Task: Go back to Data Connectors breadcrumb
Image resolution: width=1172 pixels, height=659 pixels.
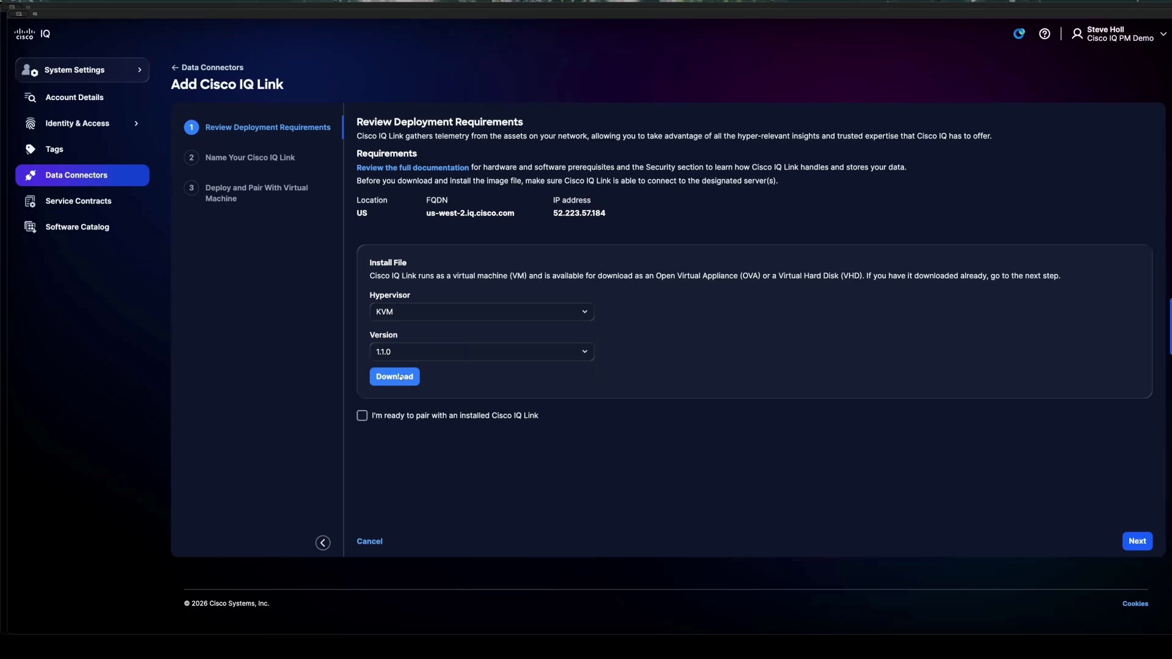Action: coord(212,68)
